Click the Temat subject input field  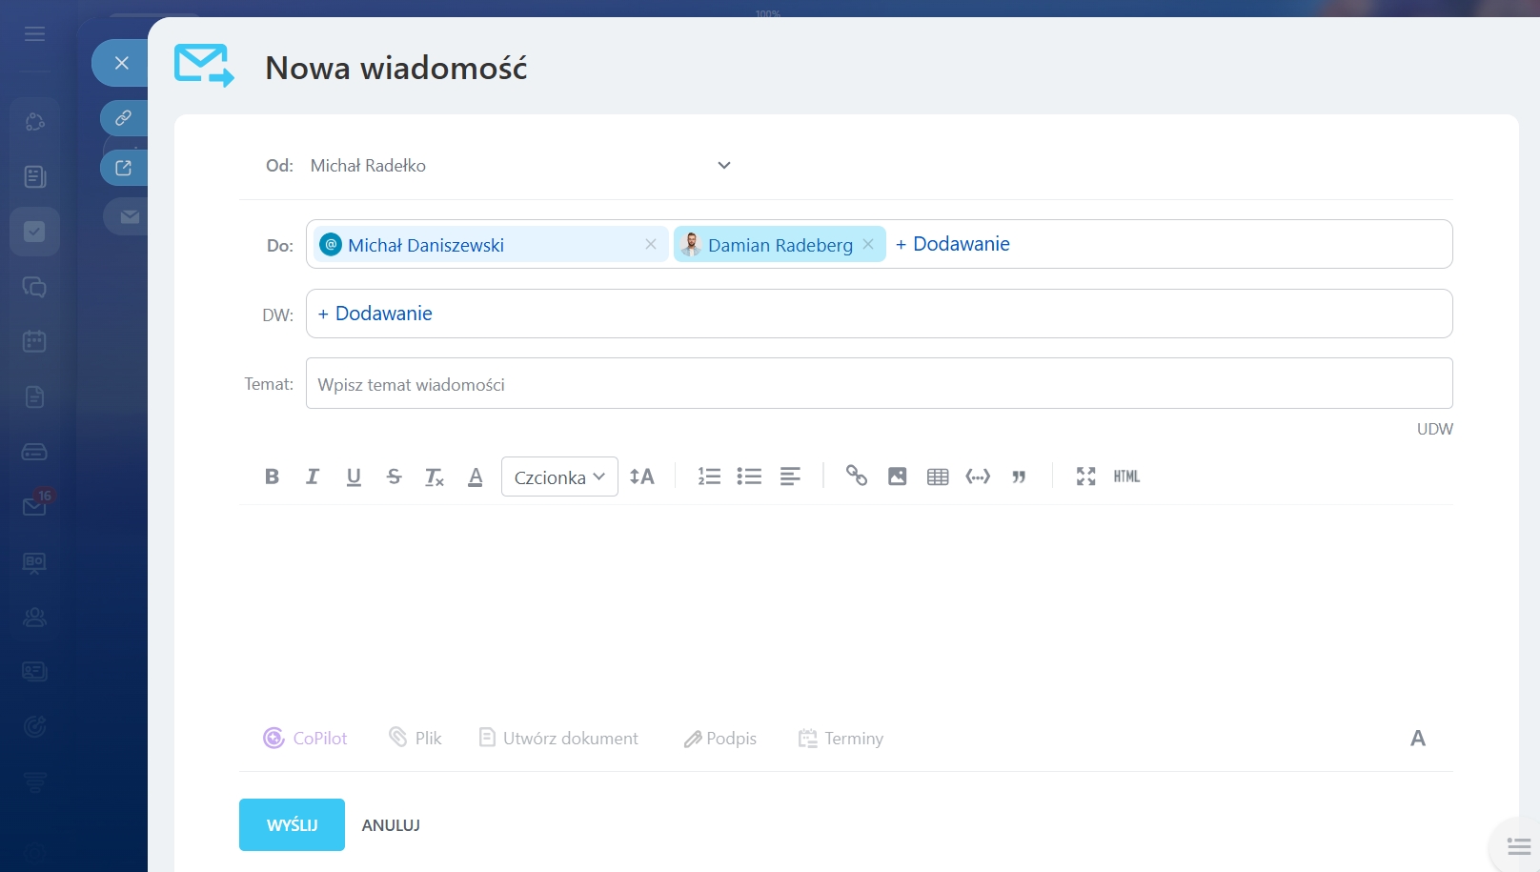879,384
